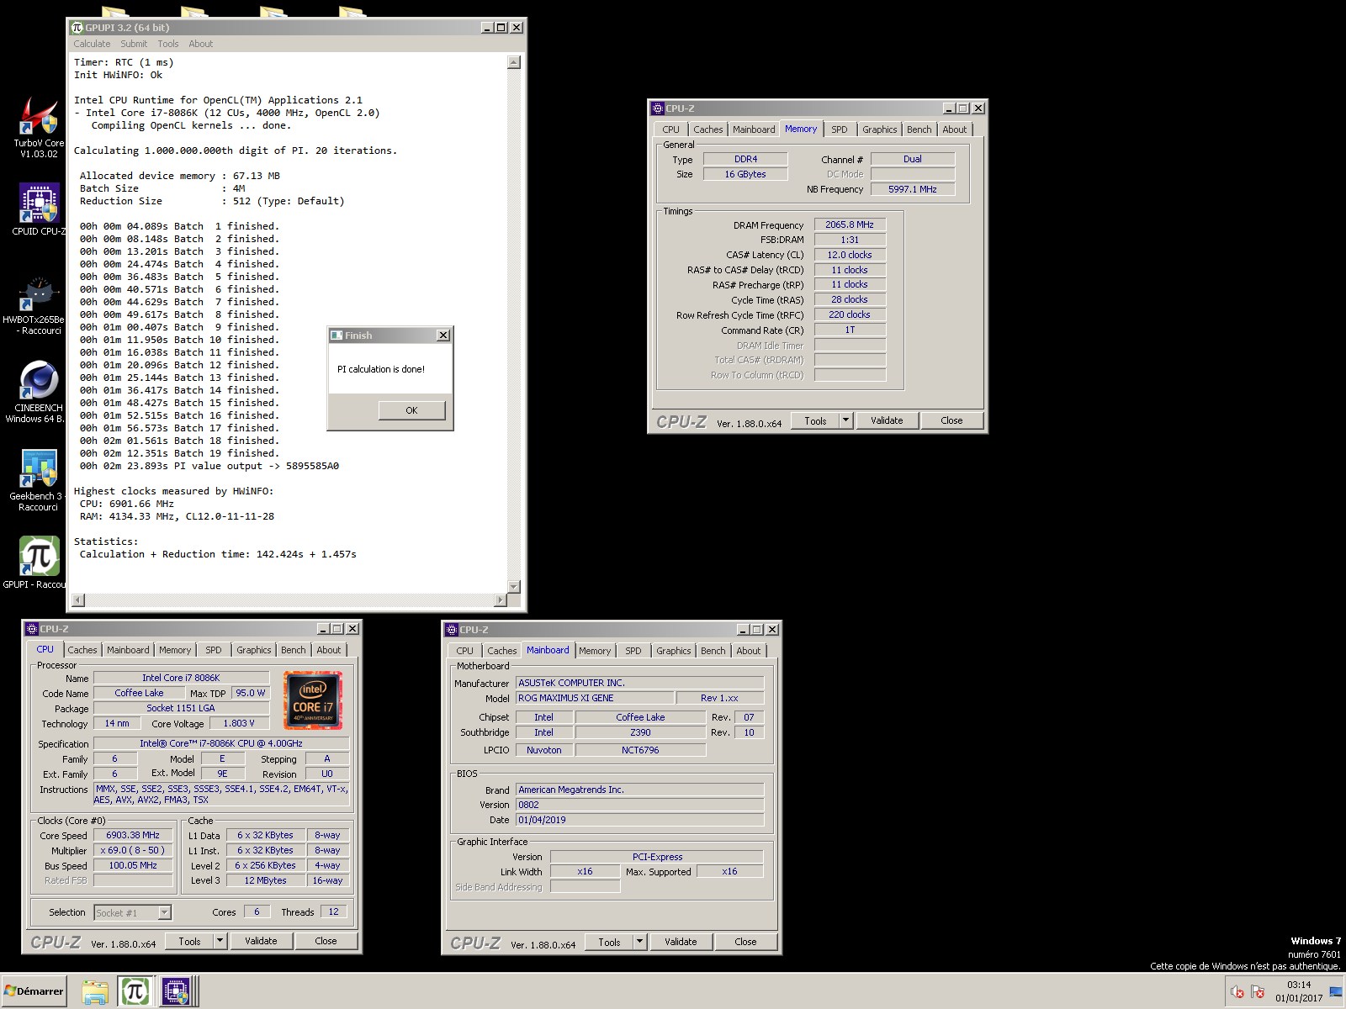
Task: Click the Intel Core i7 logo in CPU-Z
Action: (x=313, y=700)
